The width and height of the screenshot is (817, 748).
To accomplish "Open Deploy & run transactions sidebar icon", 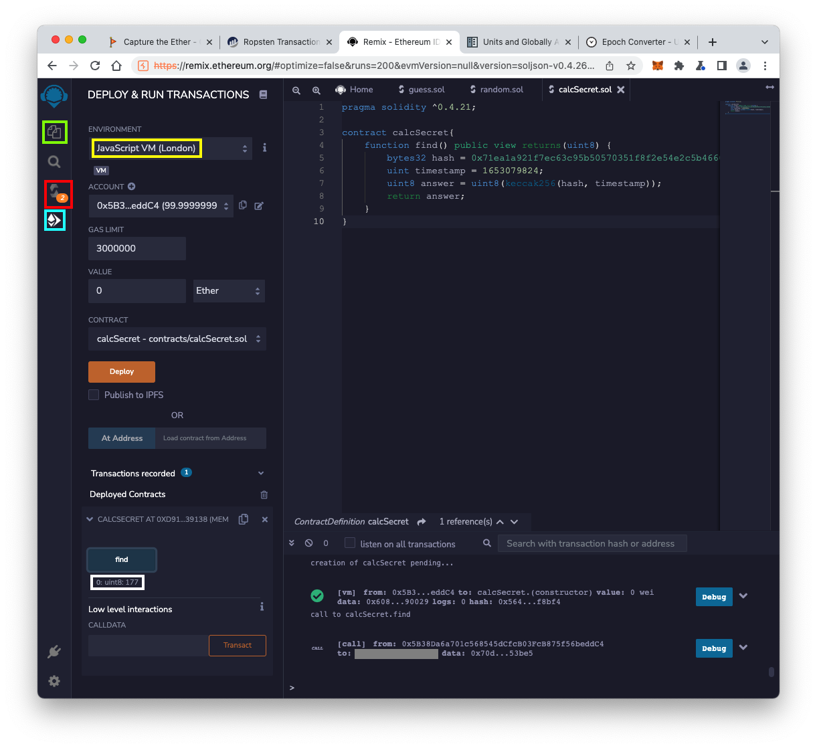I will [54, 220].
